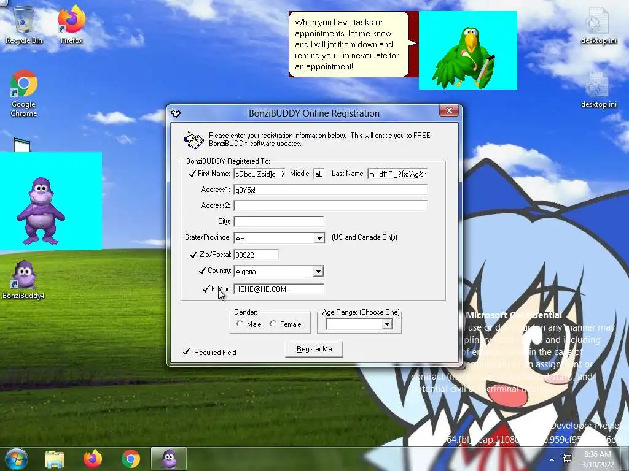Launch the Google Chrome desktop shortcut
This screenshot has width=629, height=471.
click(x=24, y=93)
